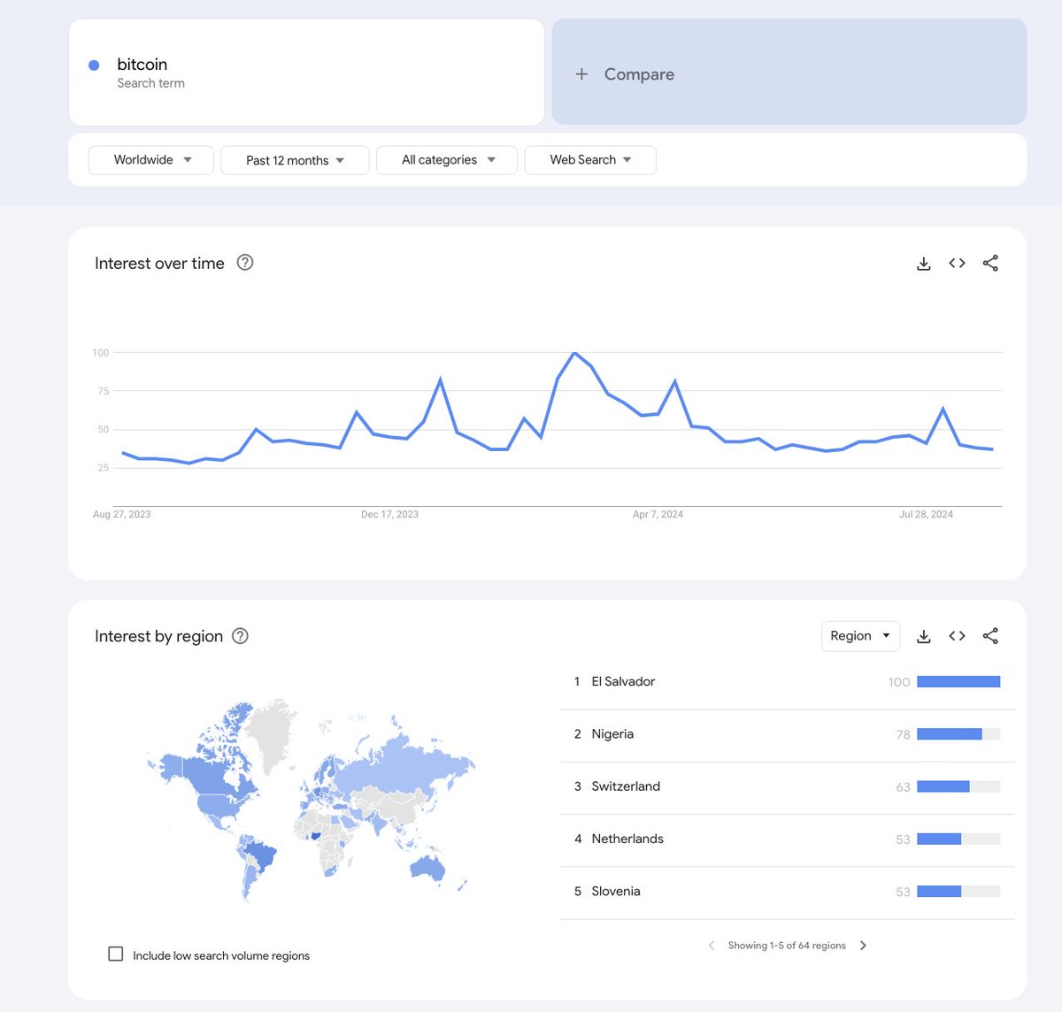Click Showing 1-5 of 64 regions text

[787, 946]
